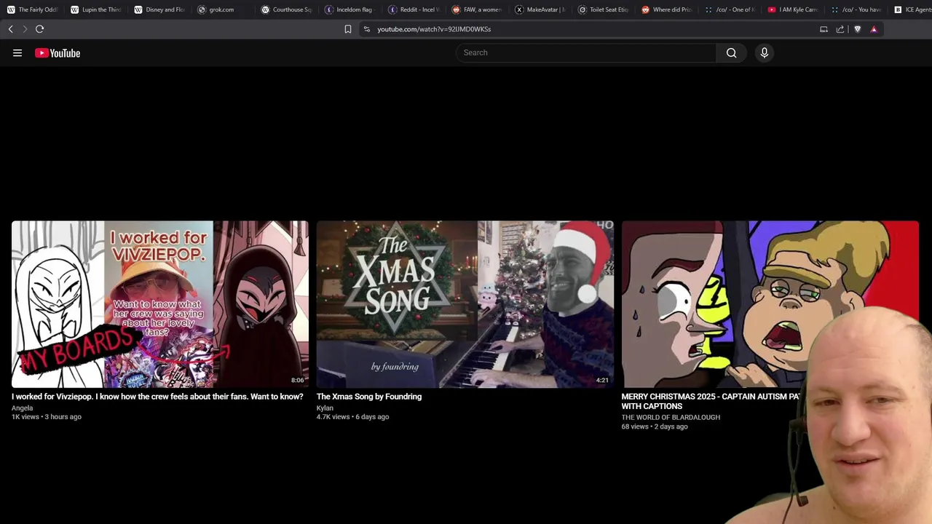
Task: Go back with browser back arrow
Action: coord(10,29)
